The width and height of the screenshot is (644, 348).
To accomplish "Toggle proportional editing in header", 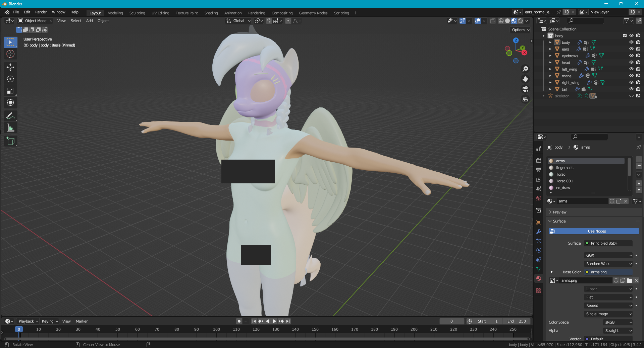I will (x=288, y=21).
